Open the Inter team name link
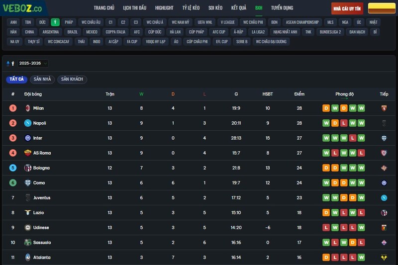 point(38,138)
